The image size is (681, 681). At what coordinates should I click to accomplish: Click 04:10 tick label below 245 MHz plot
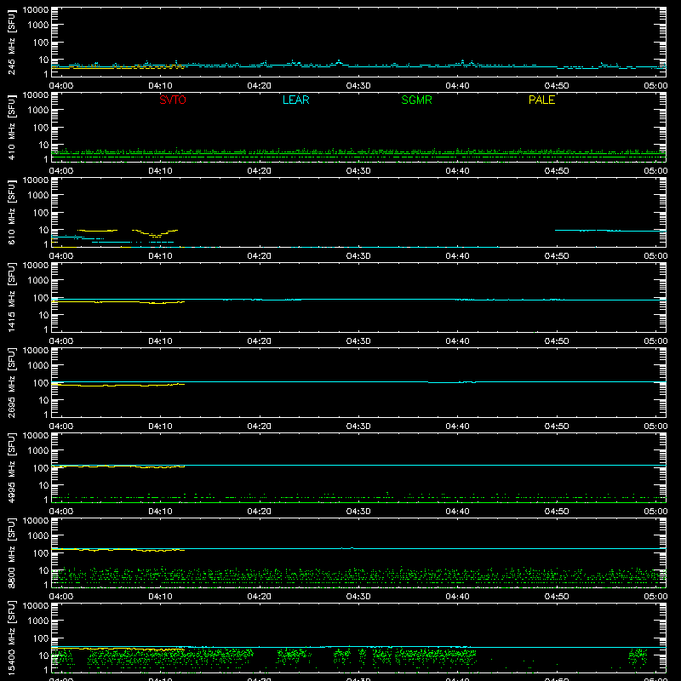[x=160, y=86]
